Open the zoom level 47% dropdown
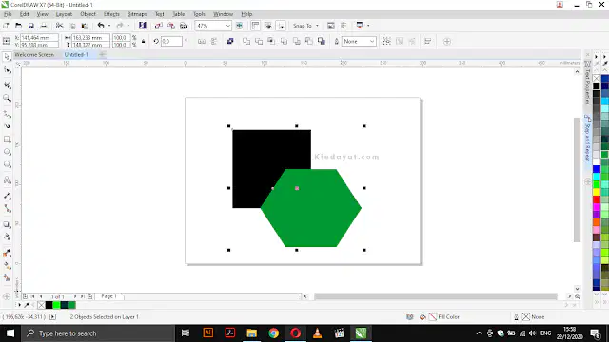This screenshot has width=609, height=342. coord(213,26)
